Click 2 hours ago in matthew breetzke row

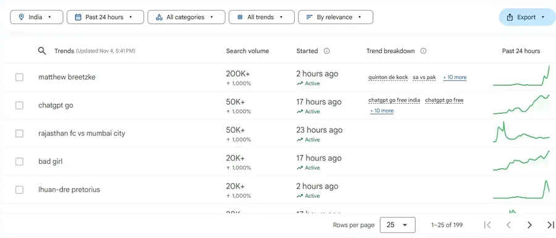pos(318,74)
